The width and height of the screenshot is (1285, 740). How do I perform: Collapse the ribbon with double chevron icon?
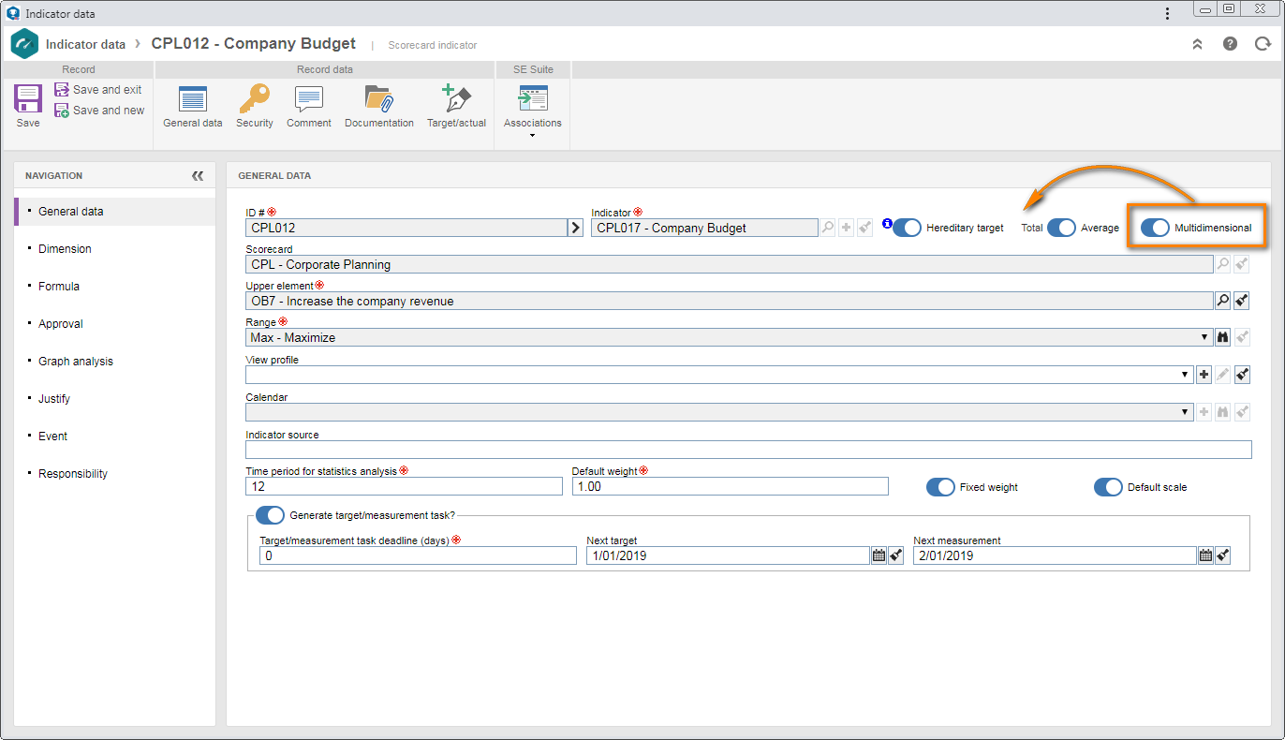point(1197,44)
